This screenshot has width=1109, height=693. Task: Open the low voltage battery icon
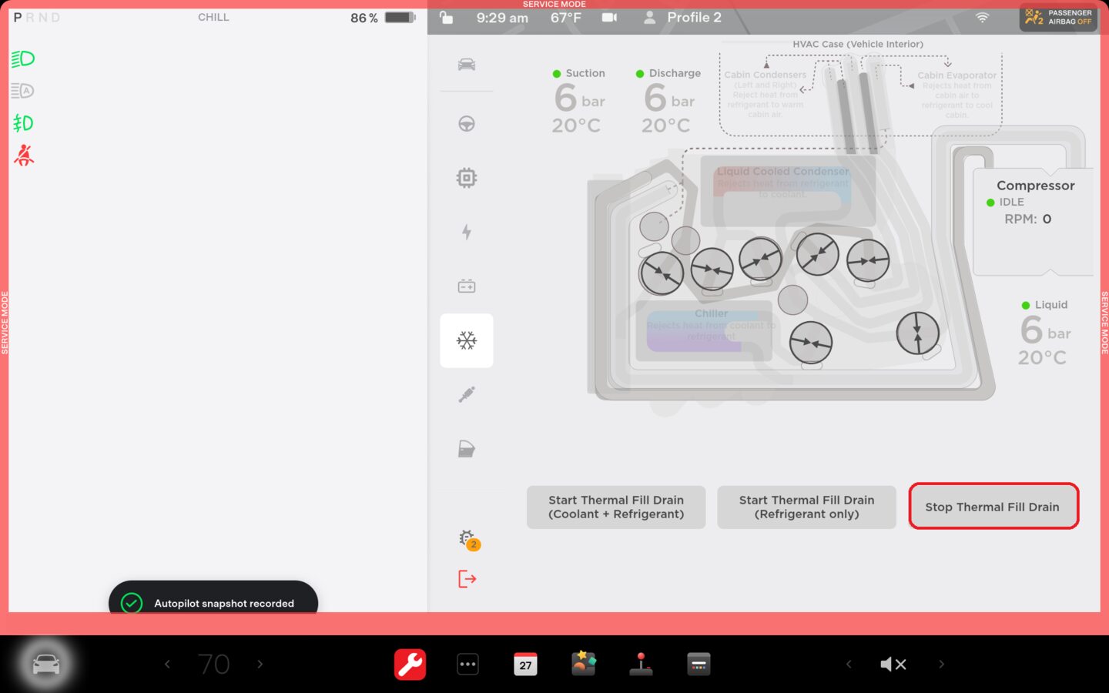pyautogui.click(x=466, y=286)
